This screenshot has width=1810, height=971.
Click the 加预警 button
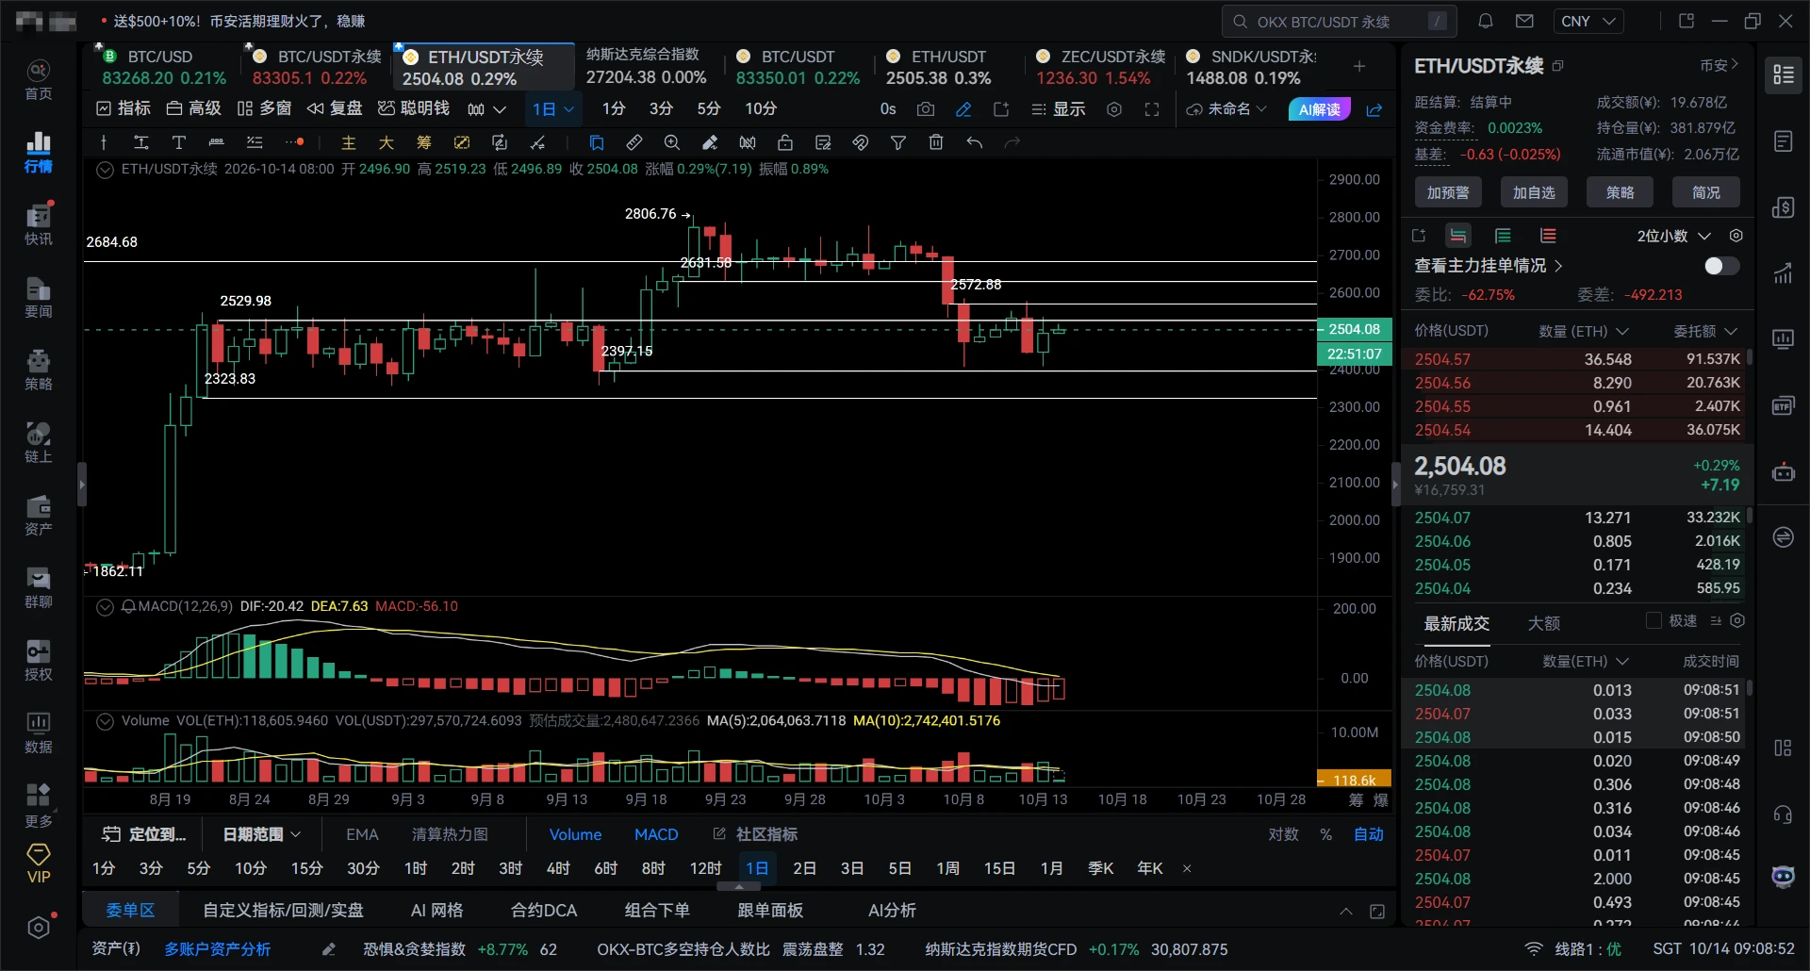click(x=1448, y=192)
